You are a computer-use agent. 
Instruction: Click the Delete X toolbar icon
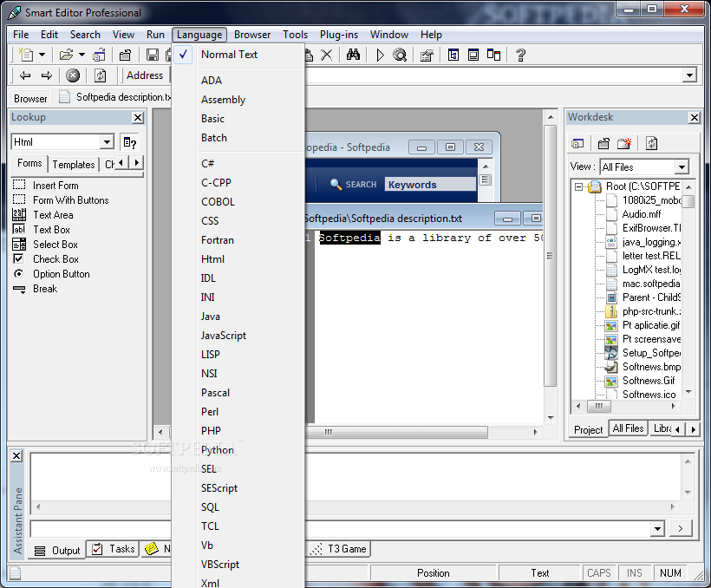(327, 55)
